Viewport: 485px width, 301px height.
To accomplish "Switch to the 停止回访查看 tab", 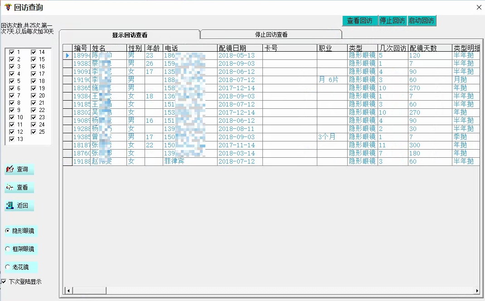I will click(x=271, y=35).
